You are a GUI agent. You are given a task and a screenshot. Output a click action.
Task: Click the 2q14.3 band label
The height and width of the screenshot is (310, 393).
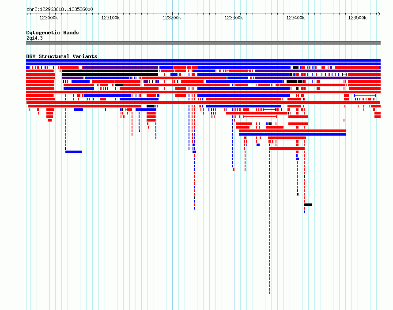[34, 38]
